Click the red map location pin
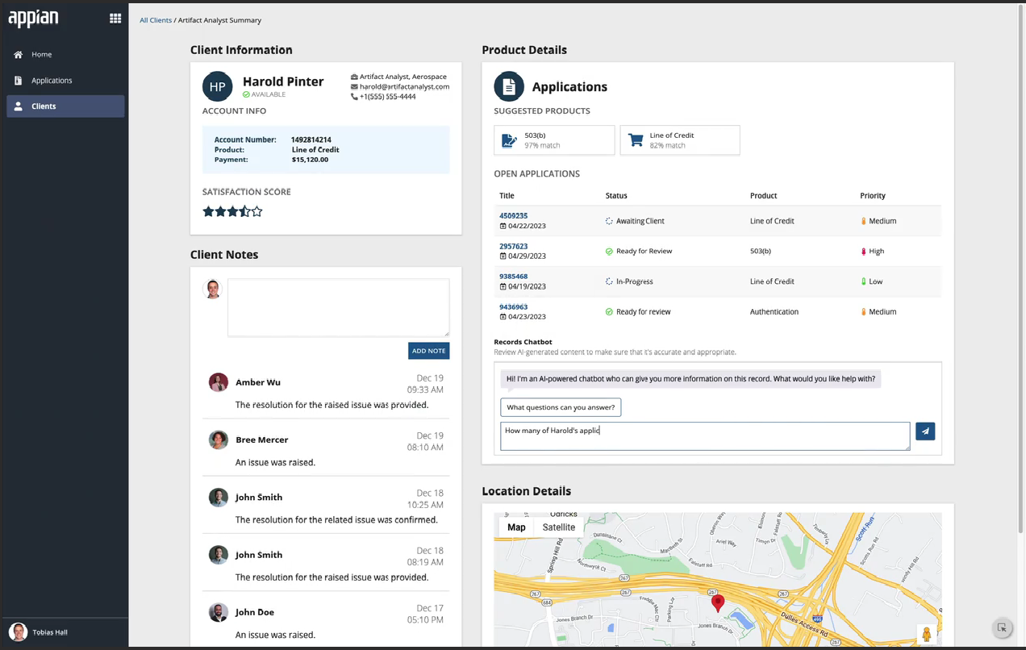This screenshot has width=1026, height=650. coord(717,602)
